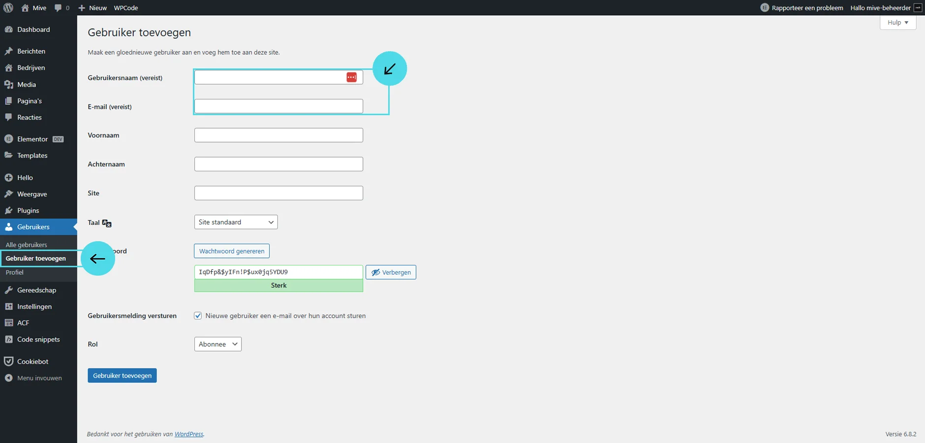Click the E-mail input field
This screenshot has height=443, width=925.
point(278,106)
